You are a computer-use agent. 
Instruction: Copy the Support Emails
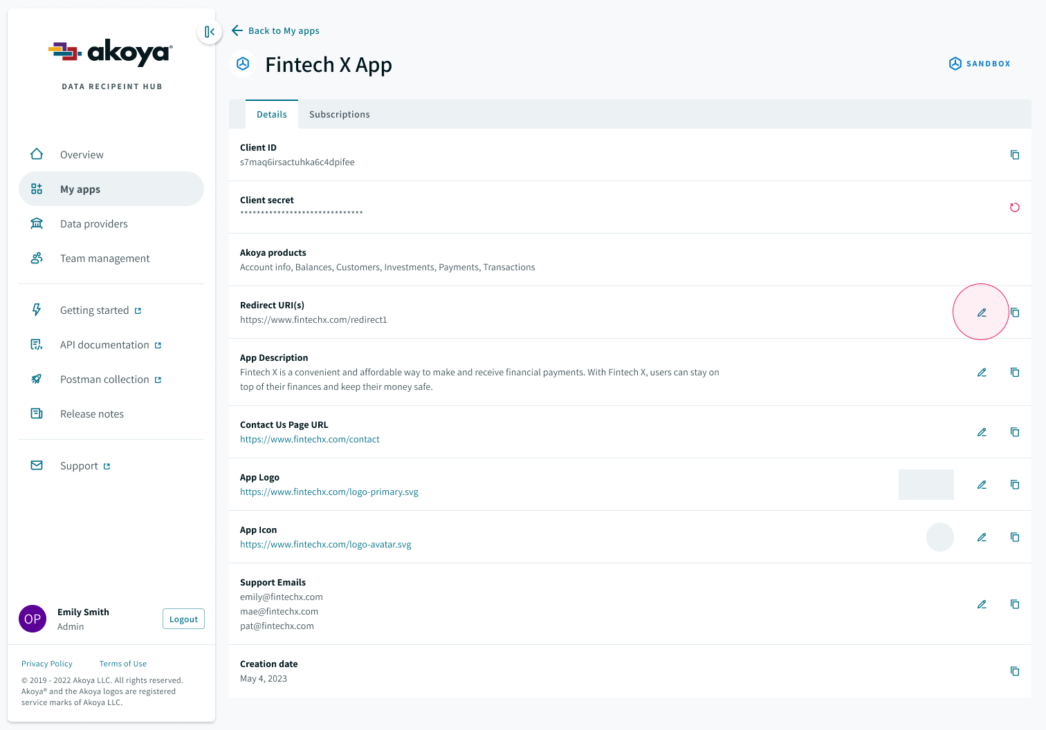[x=1015, y=604]
